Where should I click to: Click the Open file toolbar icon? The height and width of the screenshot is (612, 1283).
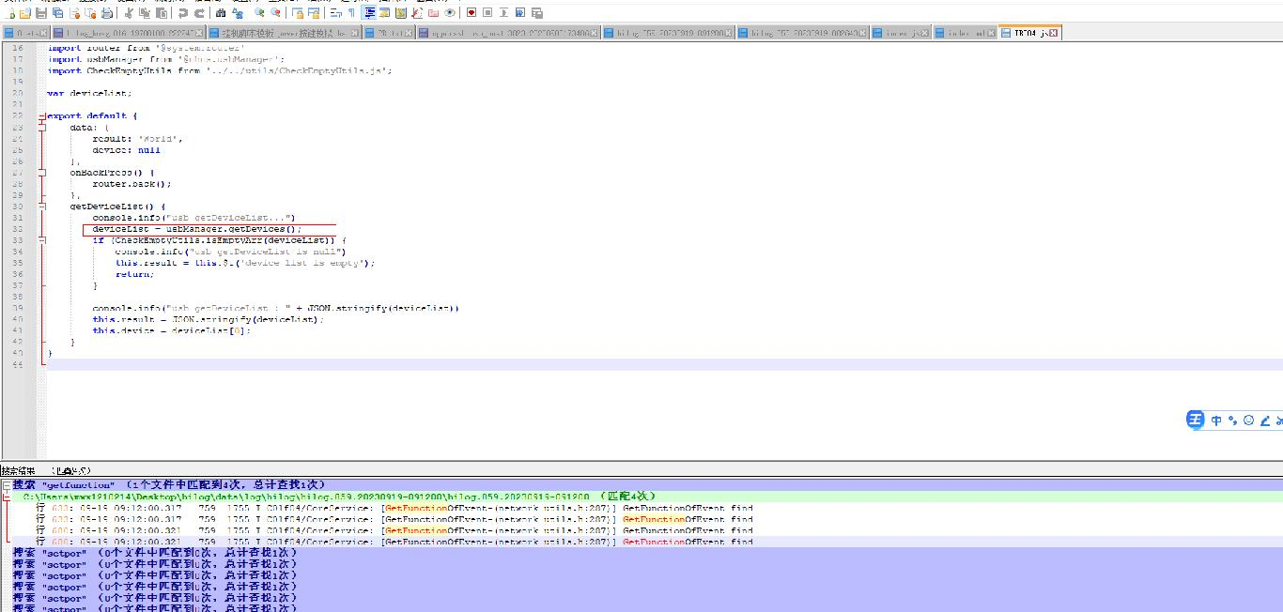(x=25, y=13)
